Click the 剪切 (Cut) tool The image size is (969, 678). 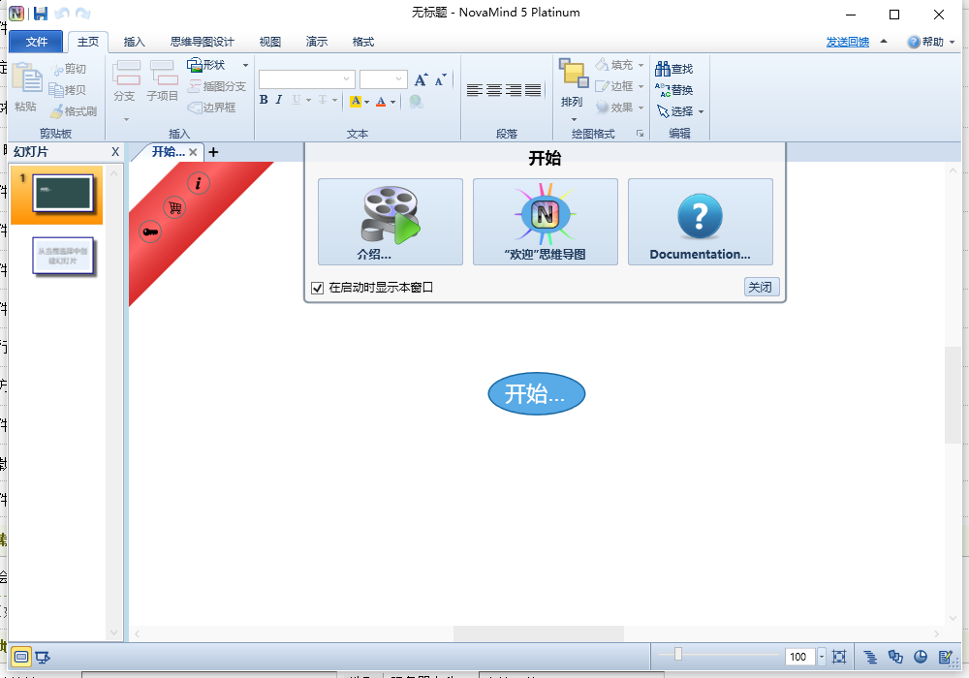(68, 69)
